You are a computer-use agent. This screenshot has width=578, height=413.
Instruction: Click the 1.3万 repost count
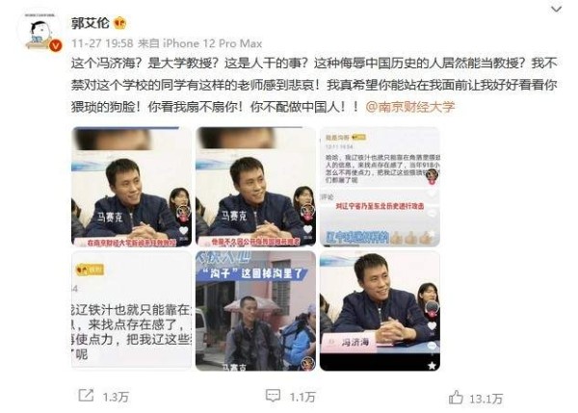pos(116,398)
